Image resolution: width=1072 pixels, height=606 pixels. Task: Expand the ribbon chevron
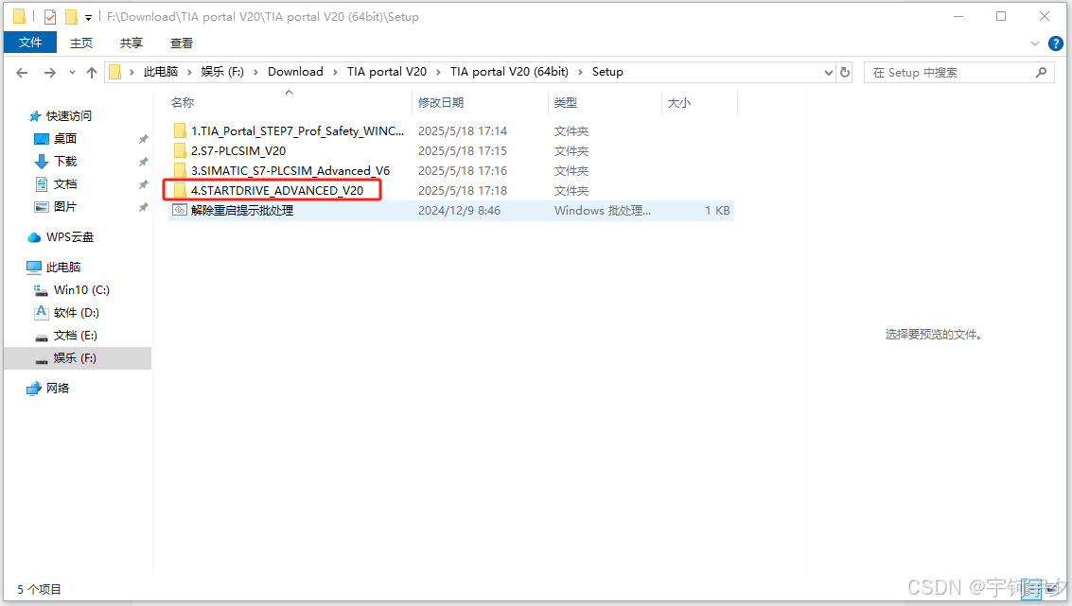(x=1034, y=43)
